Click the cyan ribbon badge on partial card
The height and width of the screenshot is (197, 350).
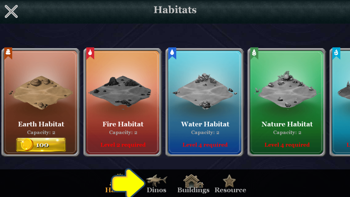(x=336, y=53)
